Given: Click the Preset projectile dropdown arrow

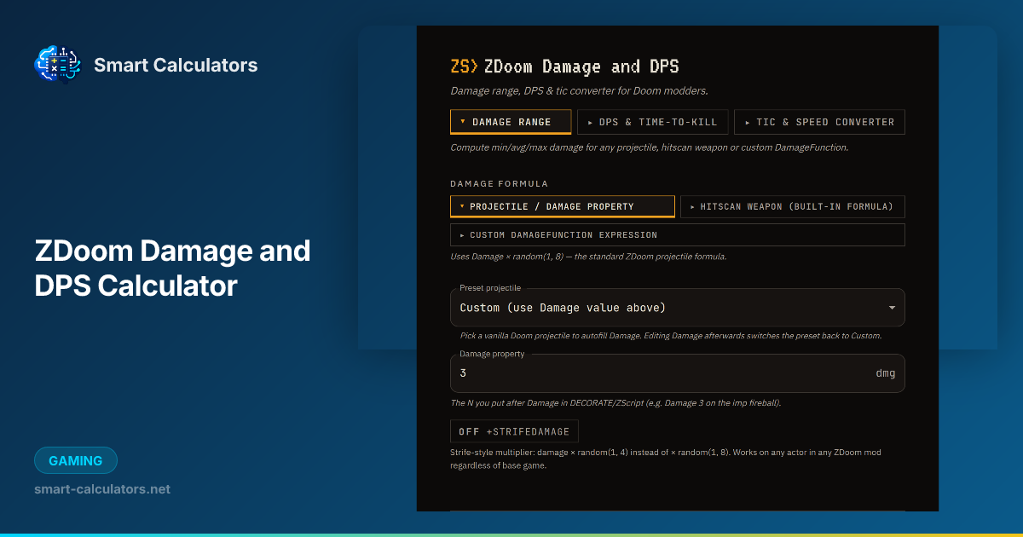Looking at the screenshot, I should pyautogui.click(x=892, y=308).
